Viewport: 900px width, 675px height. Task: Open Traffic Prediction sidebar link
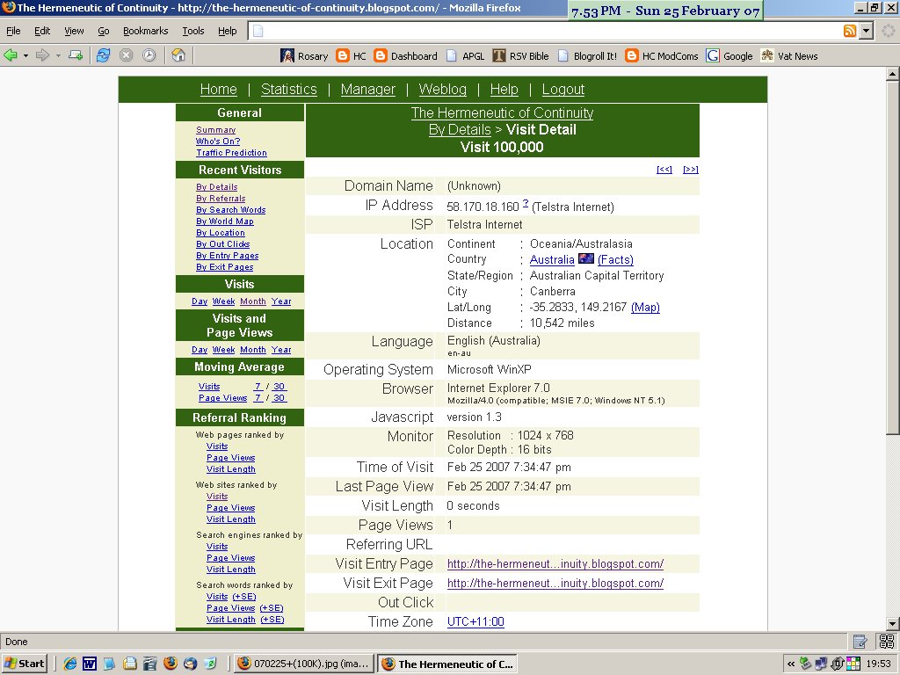pyautogui.click(x=231, y=153)
